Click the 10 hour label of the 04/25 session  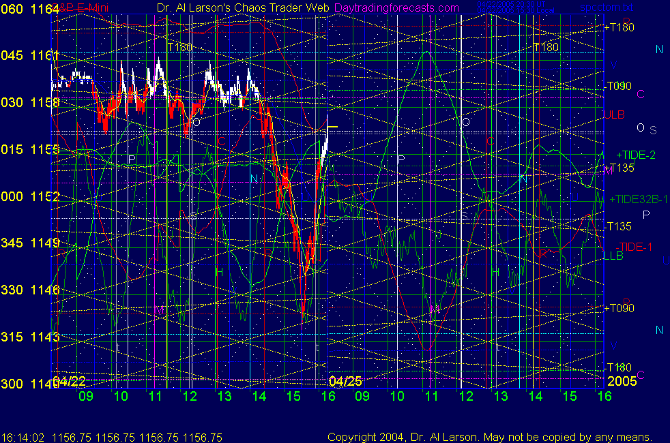[x=397, y=396]
